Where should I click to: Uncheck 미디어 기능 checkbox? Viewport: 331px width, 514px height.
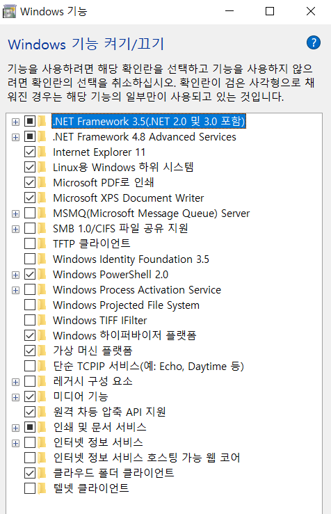coord(30,396)
